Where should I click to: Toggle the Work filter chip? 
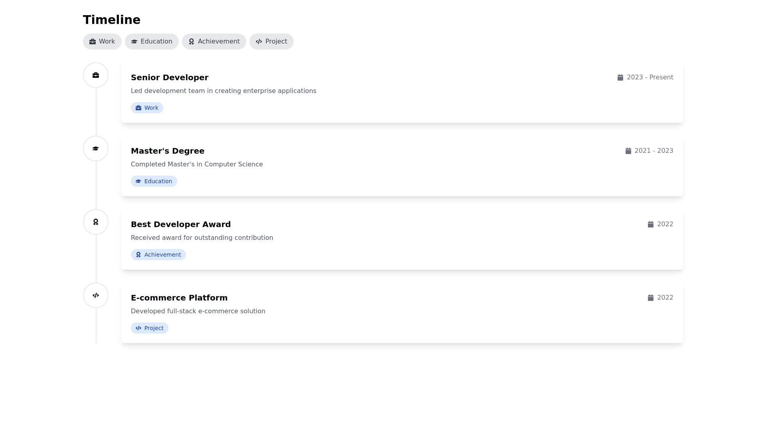pos(102,42)
